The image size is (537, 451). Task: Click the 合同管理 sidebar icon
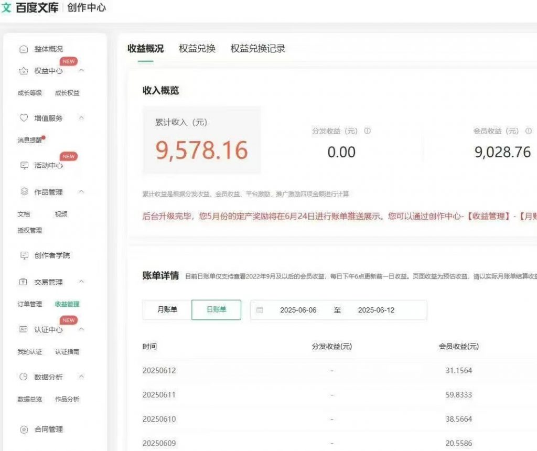click(x=23, y=429)
